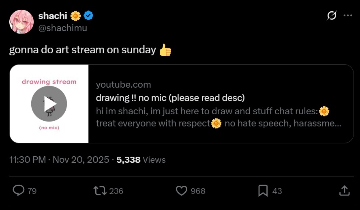The width and height of the screenshot is (360, 210).
Task: Click the reply speech bubble icon
Action: [19, 190]
